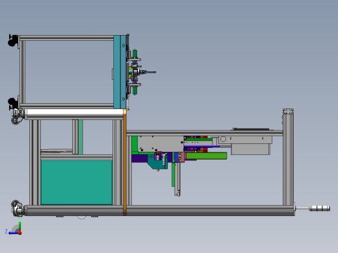
Task: Click the green Y axis arrow of triad
Action: click(19, 226)
